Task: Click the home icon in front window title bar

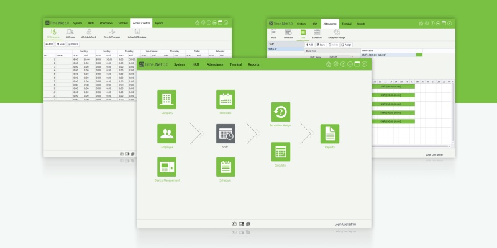Action: coord(329,64)
